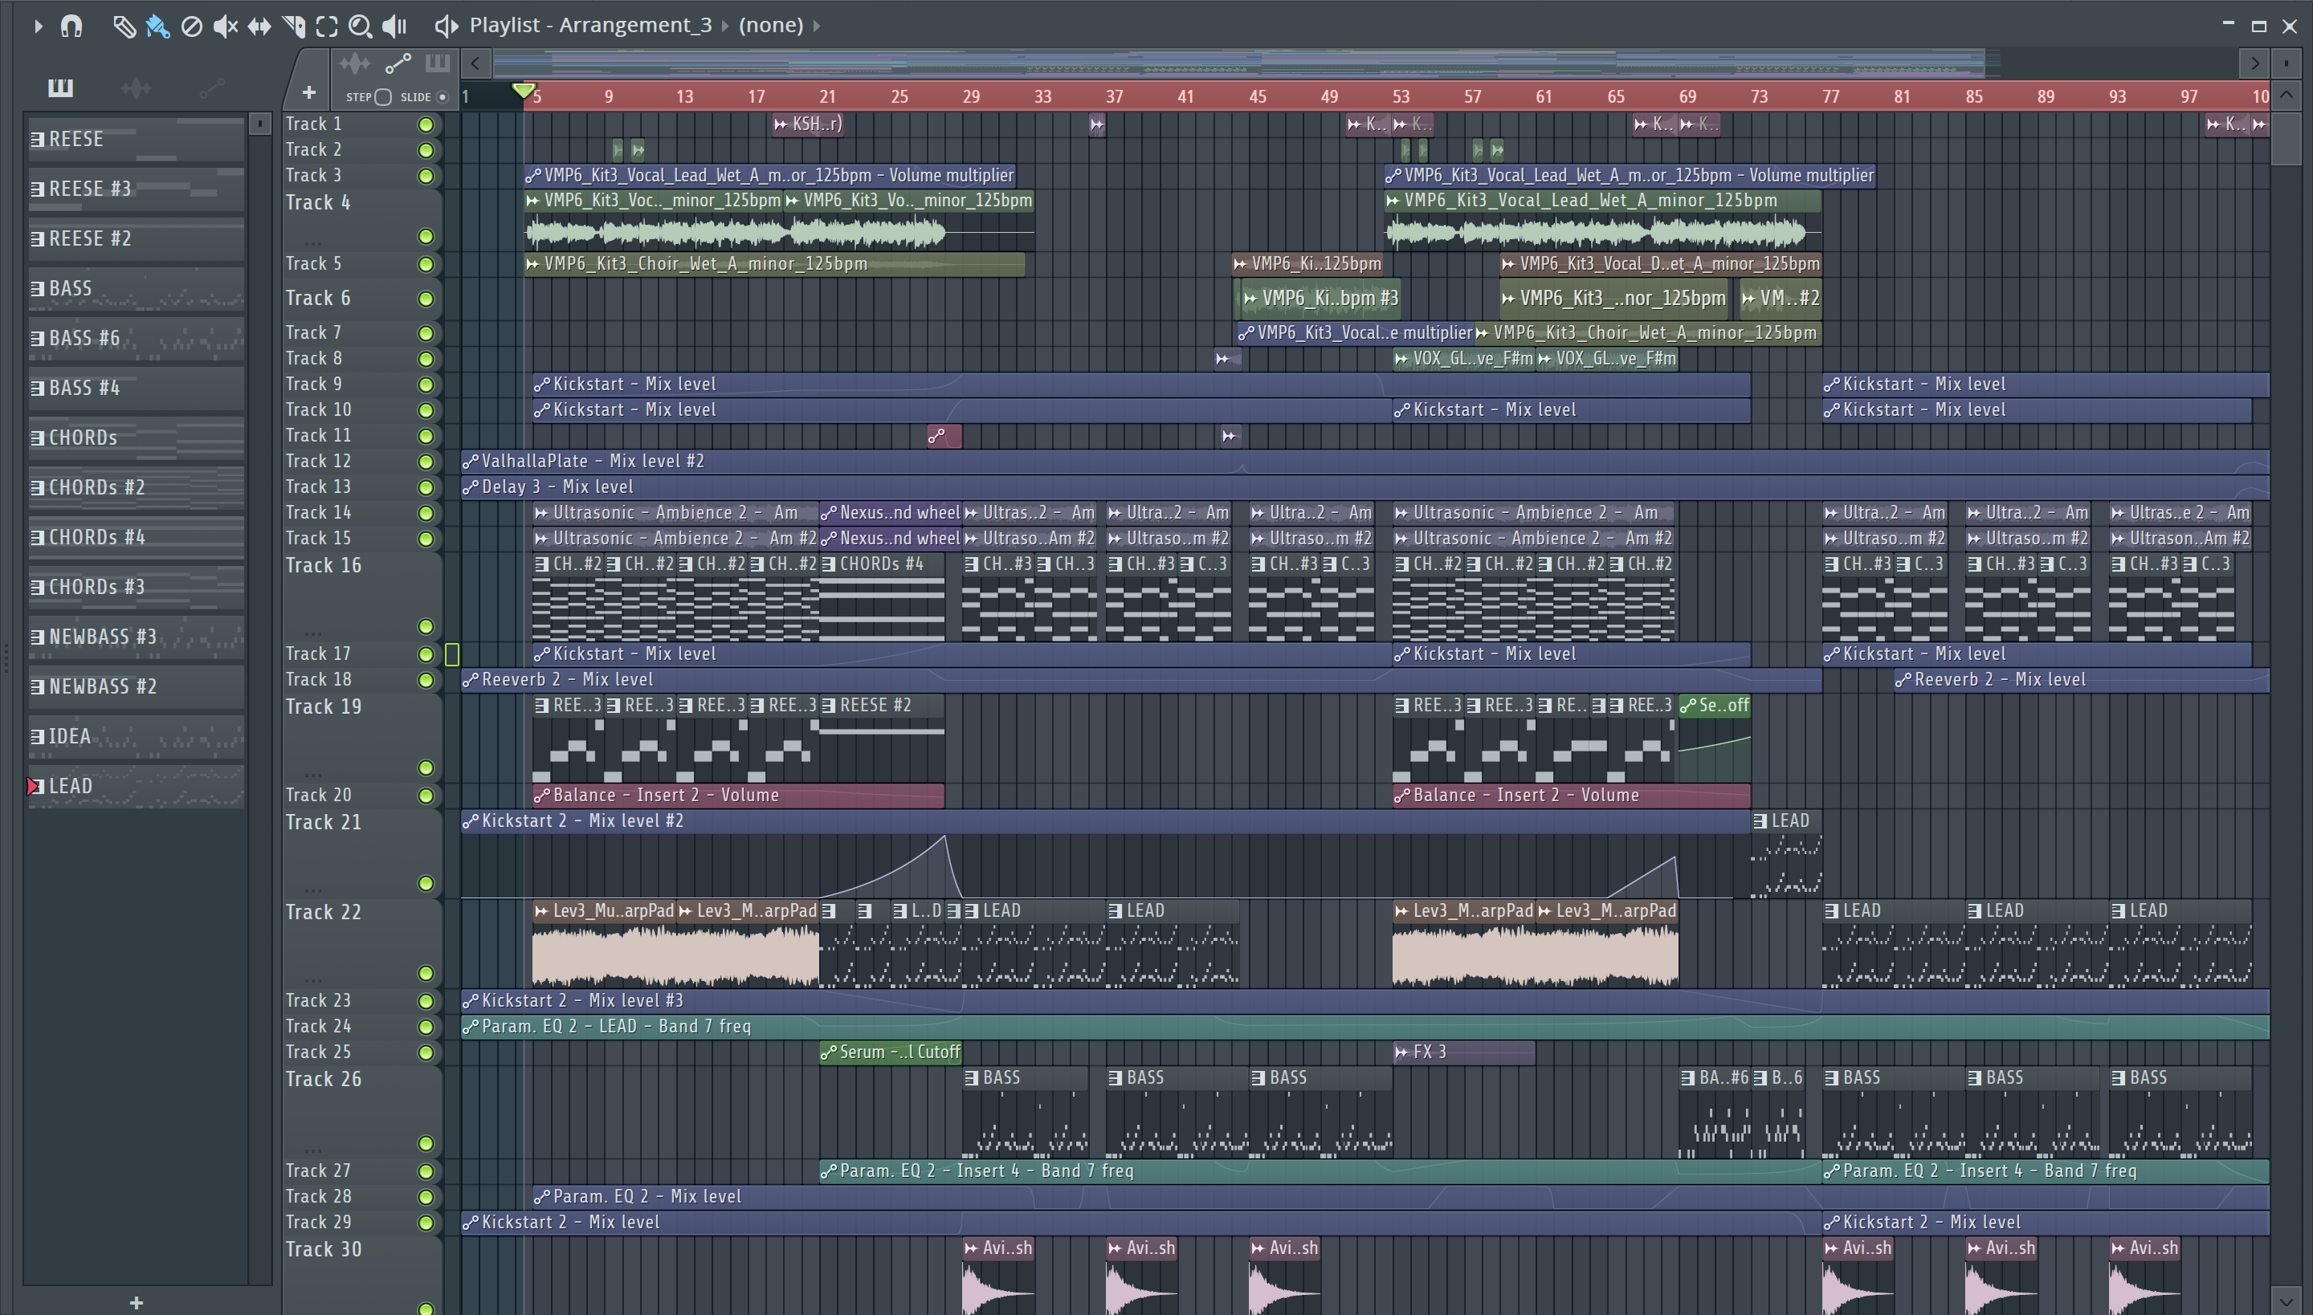Focus automation clips in the playlist header
This screenshot has height=1315, width=2313.
coord(398,63)
